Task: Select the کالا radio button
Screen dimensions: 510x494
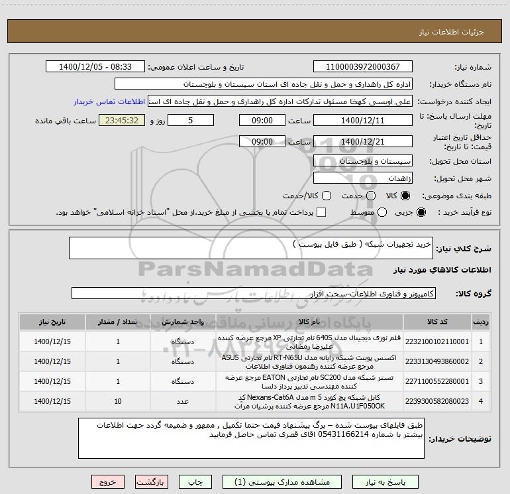Action: point(405,196)
